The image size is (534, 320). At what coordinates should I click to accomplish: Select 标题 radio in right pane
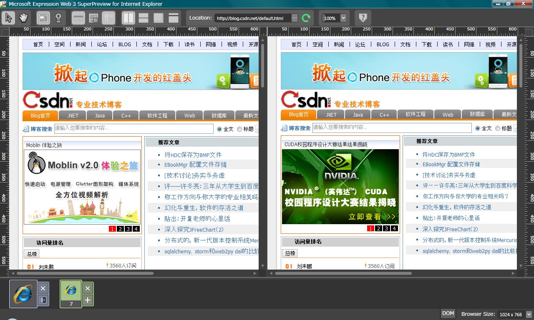pos(498,128)
